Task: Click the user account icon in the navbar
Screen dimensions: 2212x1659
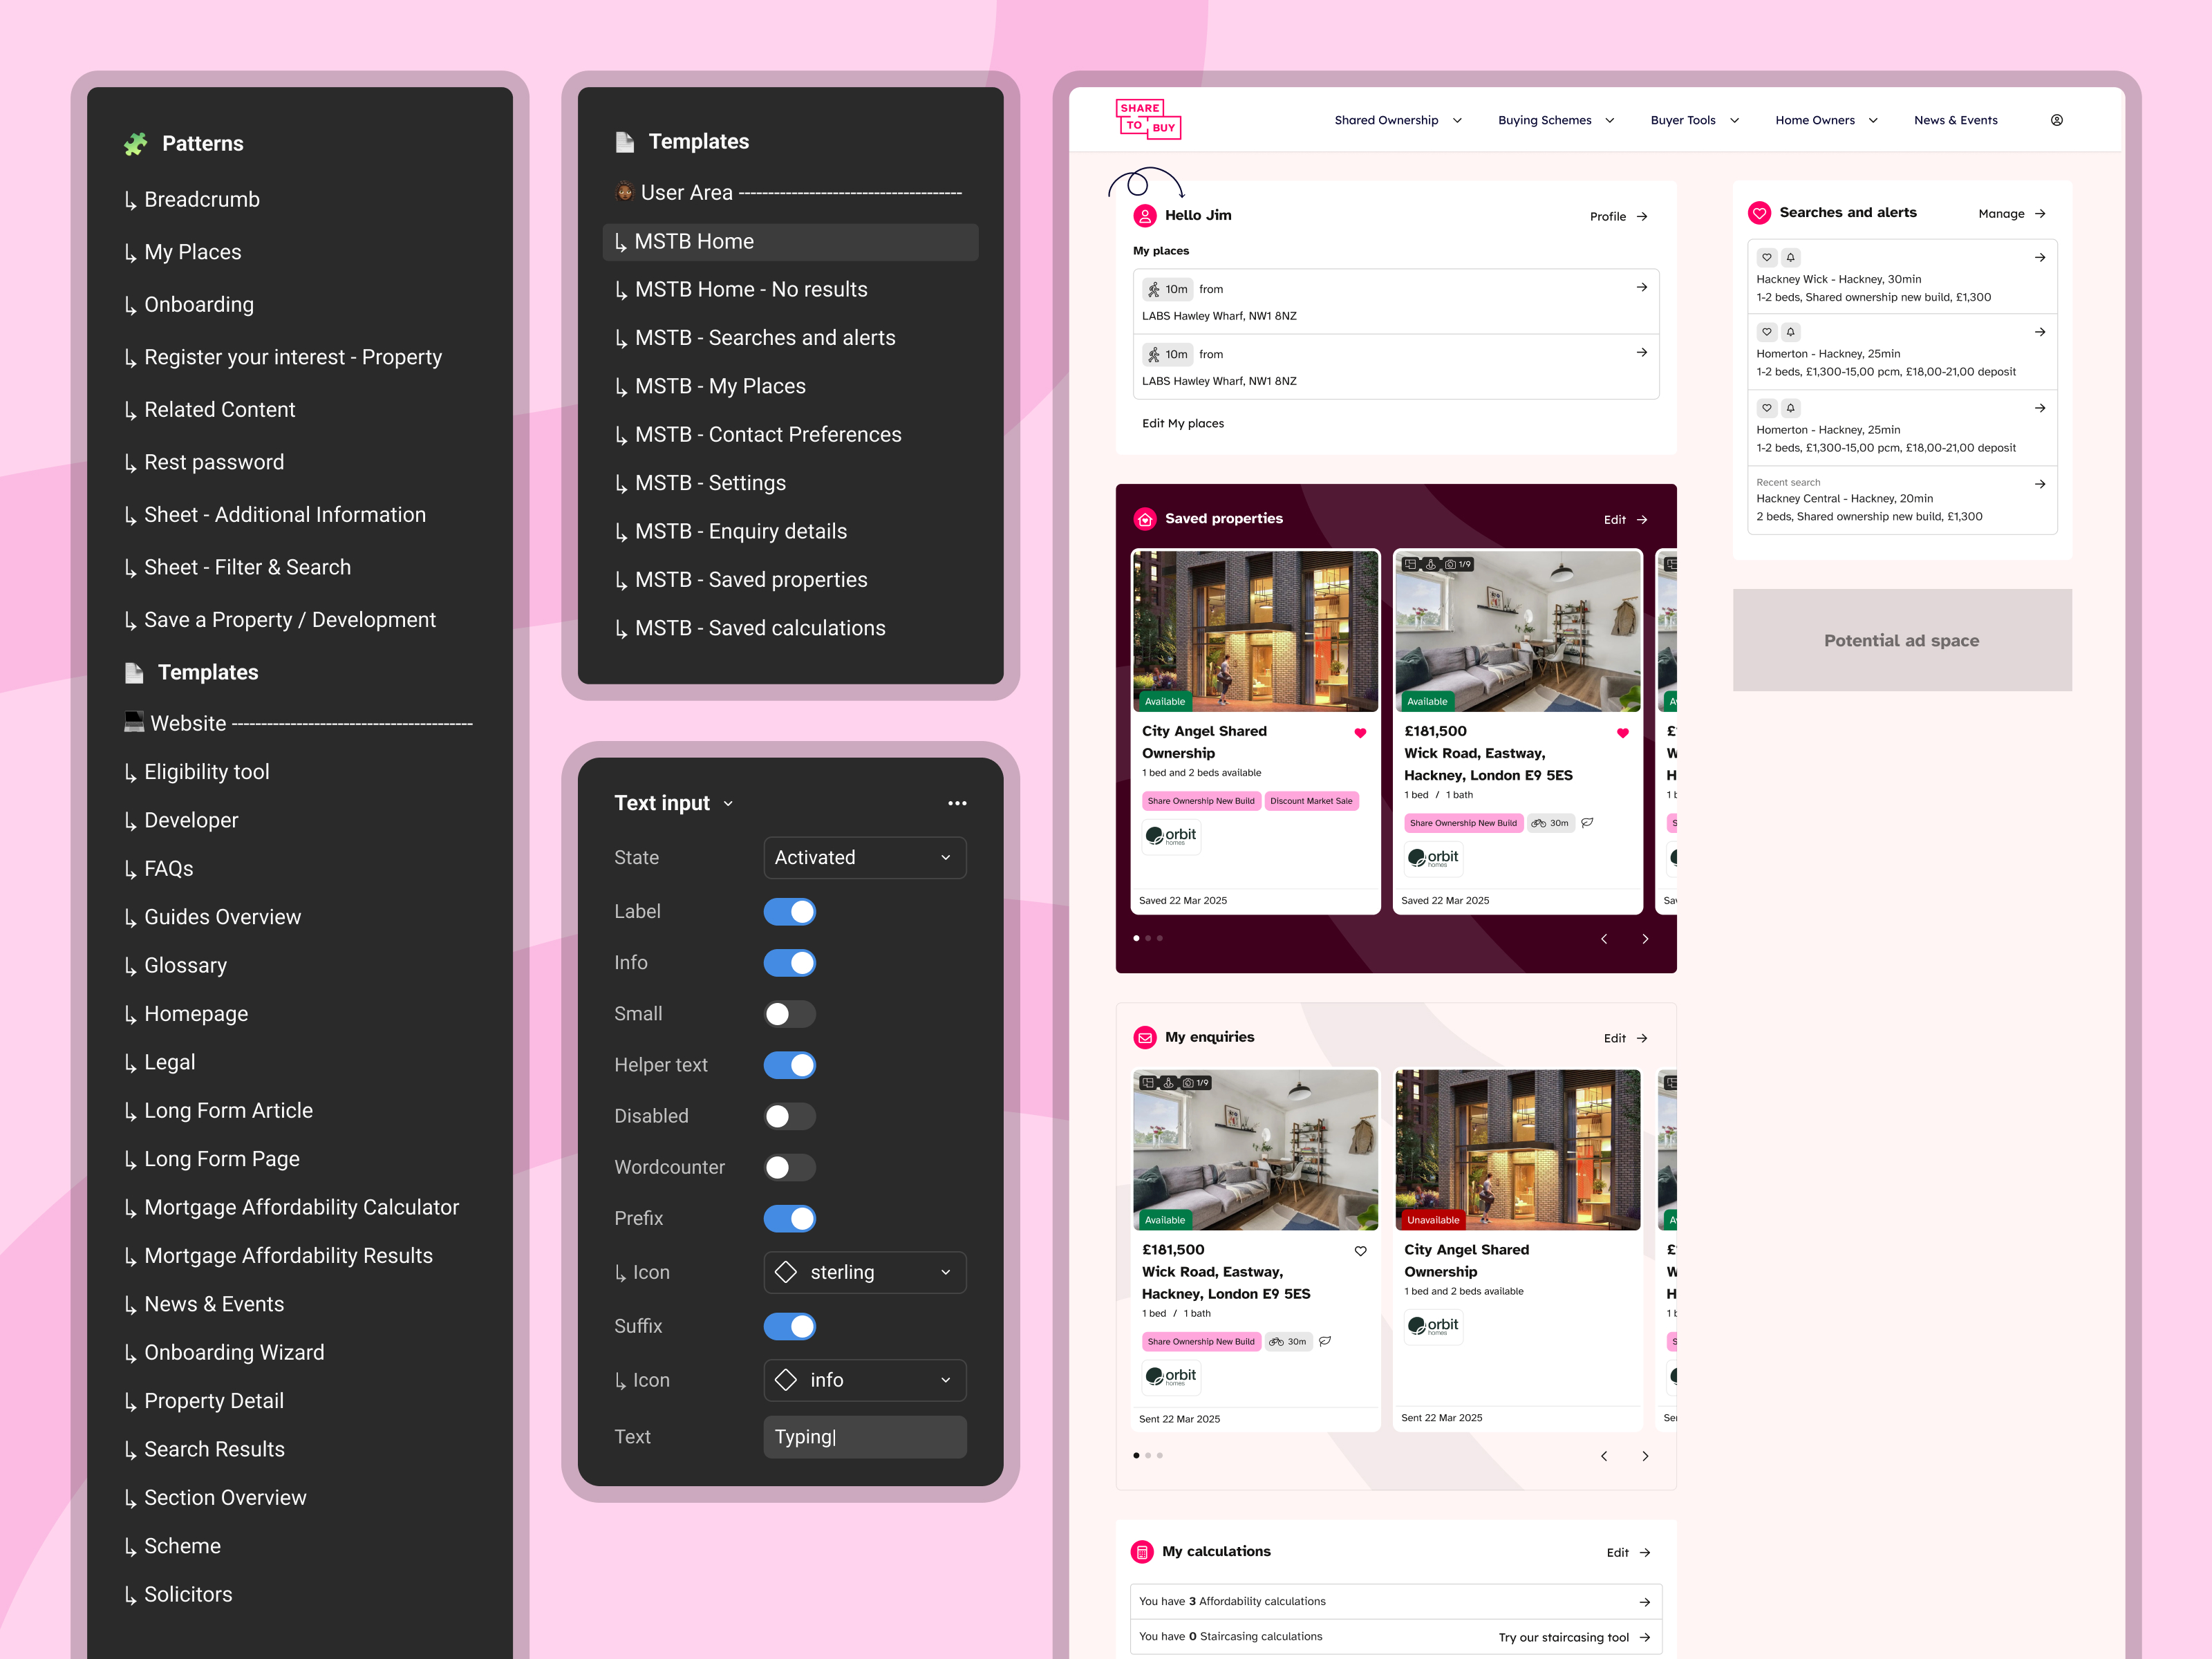Action: (x=2056, y=120)
